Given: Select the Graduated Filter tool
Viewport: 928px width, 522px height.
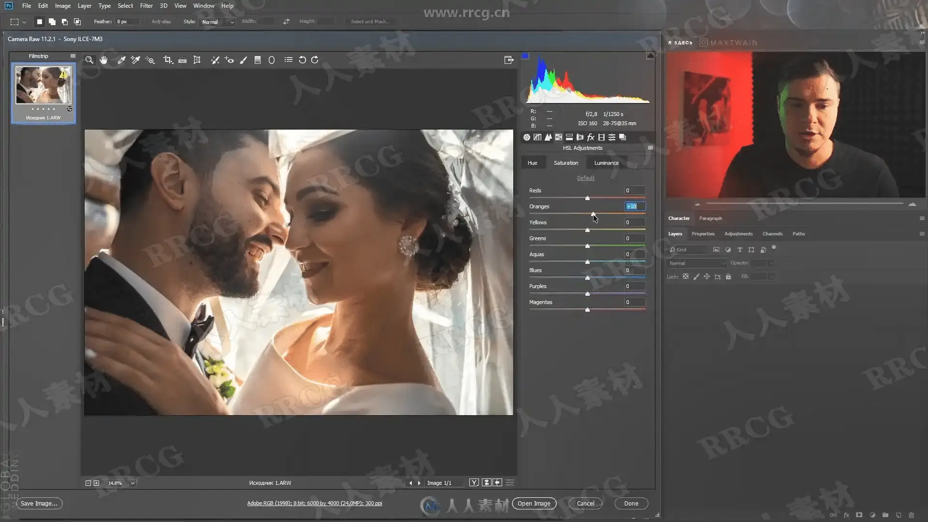Looking at the screenshot, I should point(258,60).
